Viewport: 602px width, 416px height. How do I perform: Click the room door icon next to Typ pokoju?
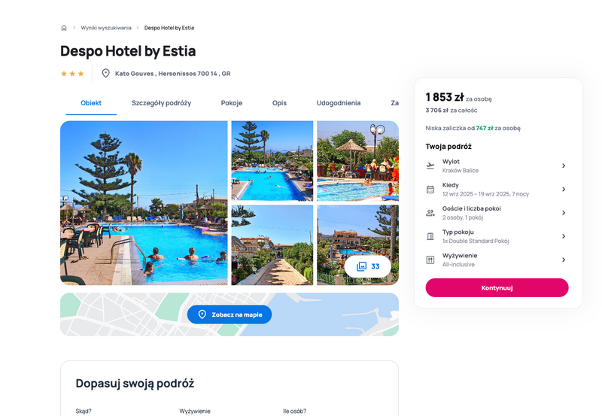click(430, 236)
